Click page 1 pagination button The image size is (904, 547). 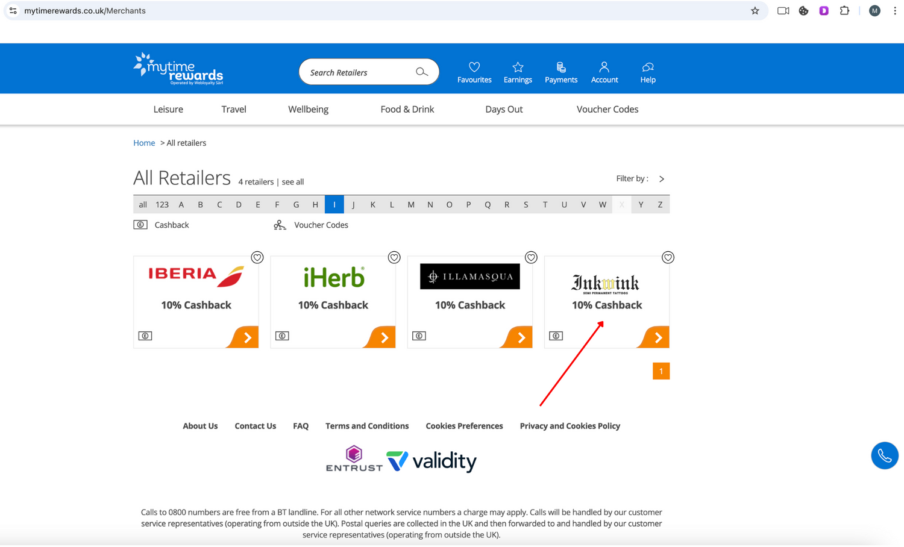point(661,371)
